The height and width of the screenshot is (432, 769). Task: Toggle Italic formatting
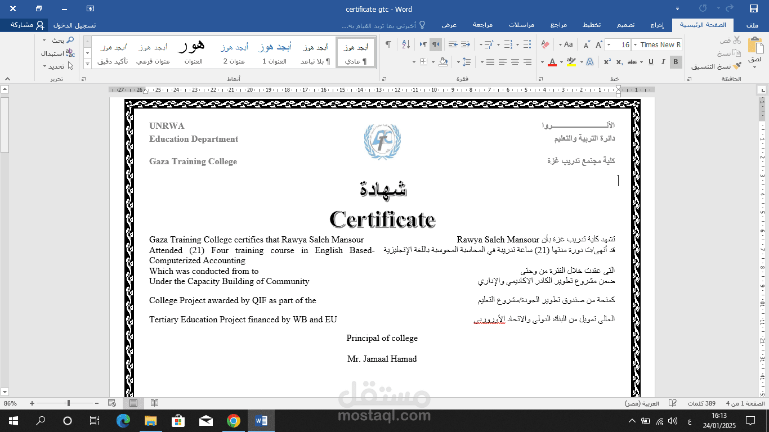(663, 62)
